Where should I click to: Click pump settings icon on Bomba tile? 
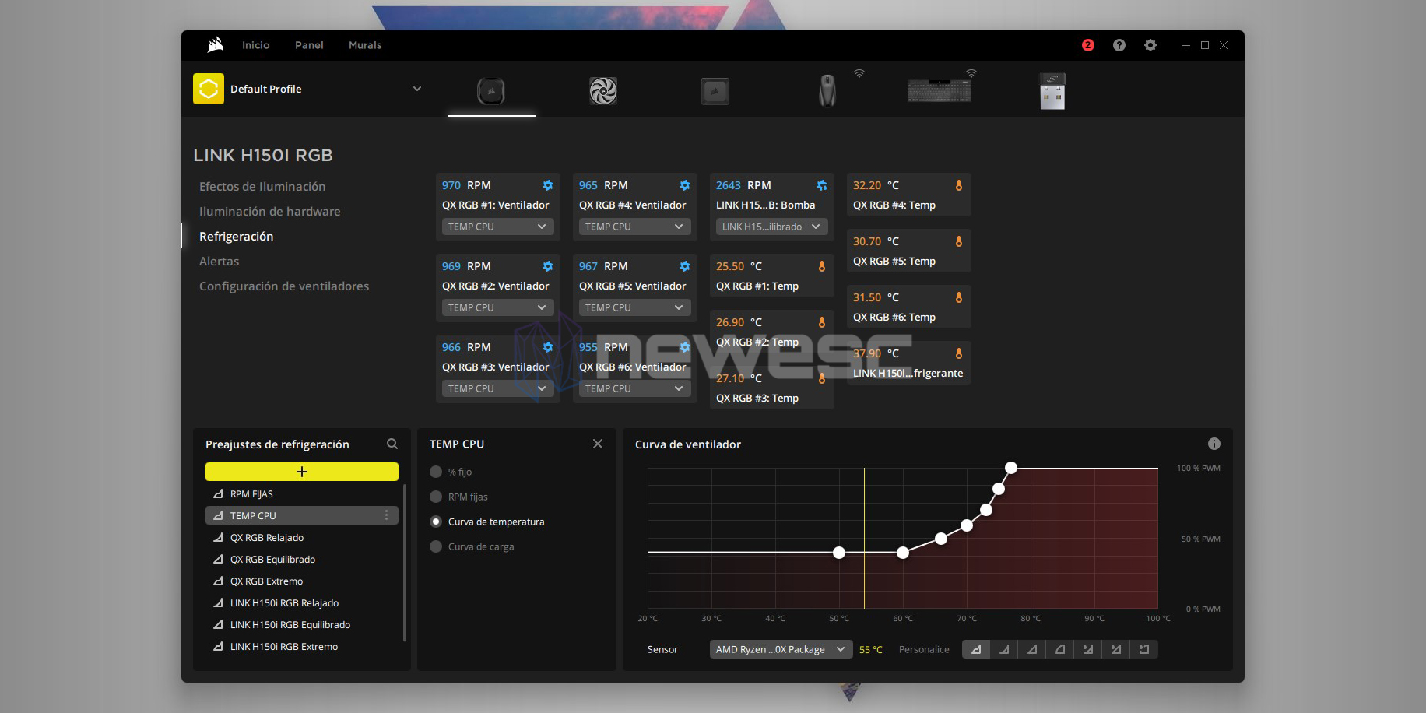click(822, 185)
